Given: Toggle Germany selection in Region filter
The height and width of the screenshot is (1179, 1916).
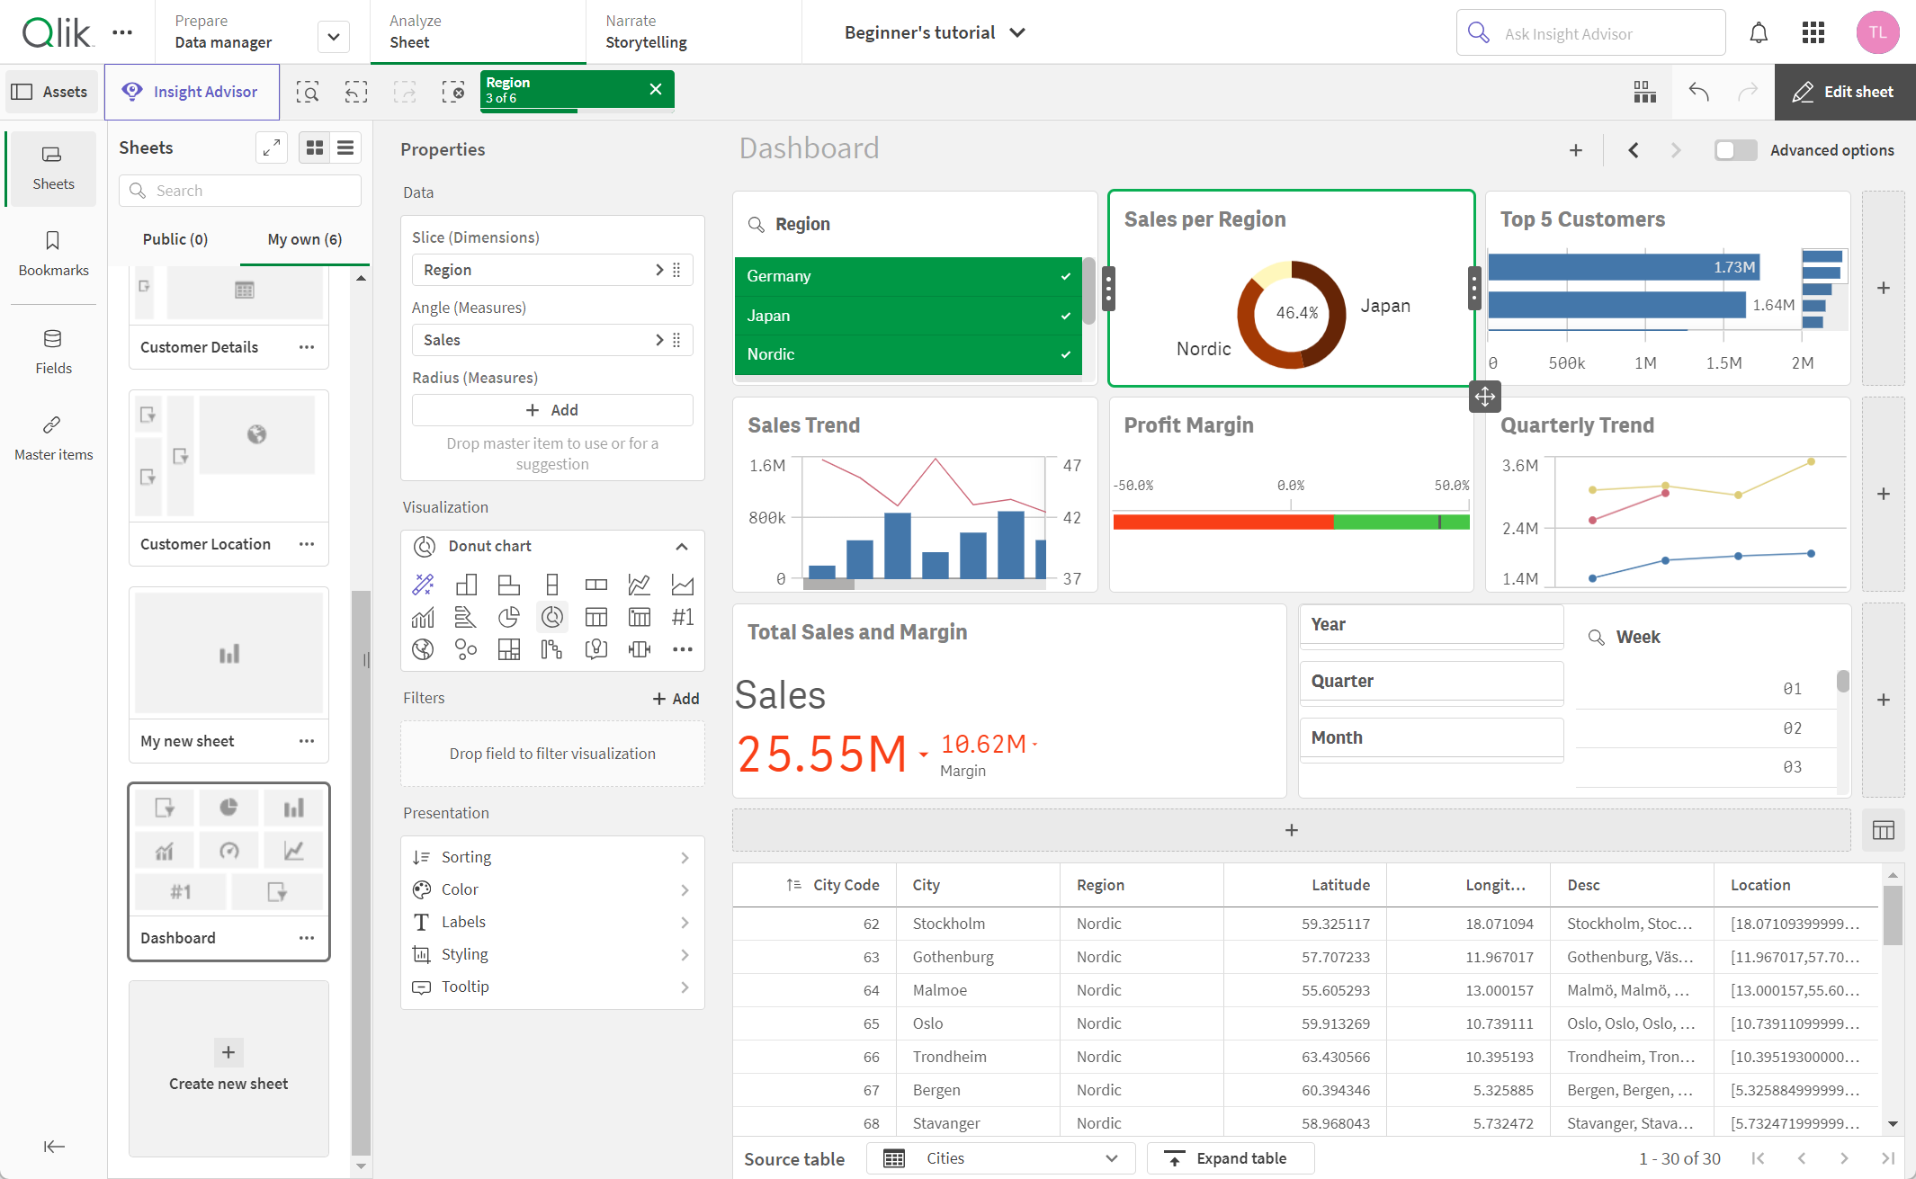Looking at the screenshot, I should point(905,275).
